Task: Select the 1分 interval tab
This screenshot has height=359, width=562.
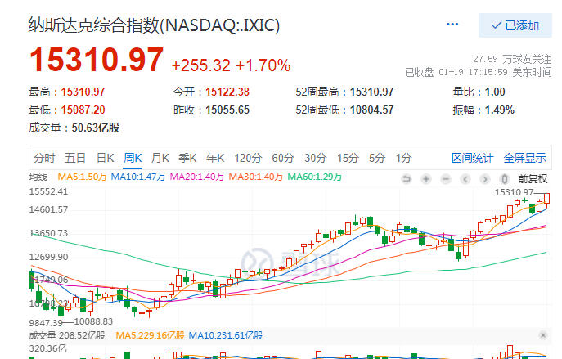Action: coord(403,158)
